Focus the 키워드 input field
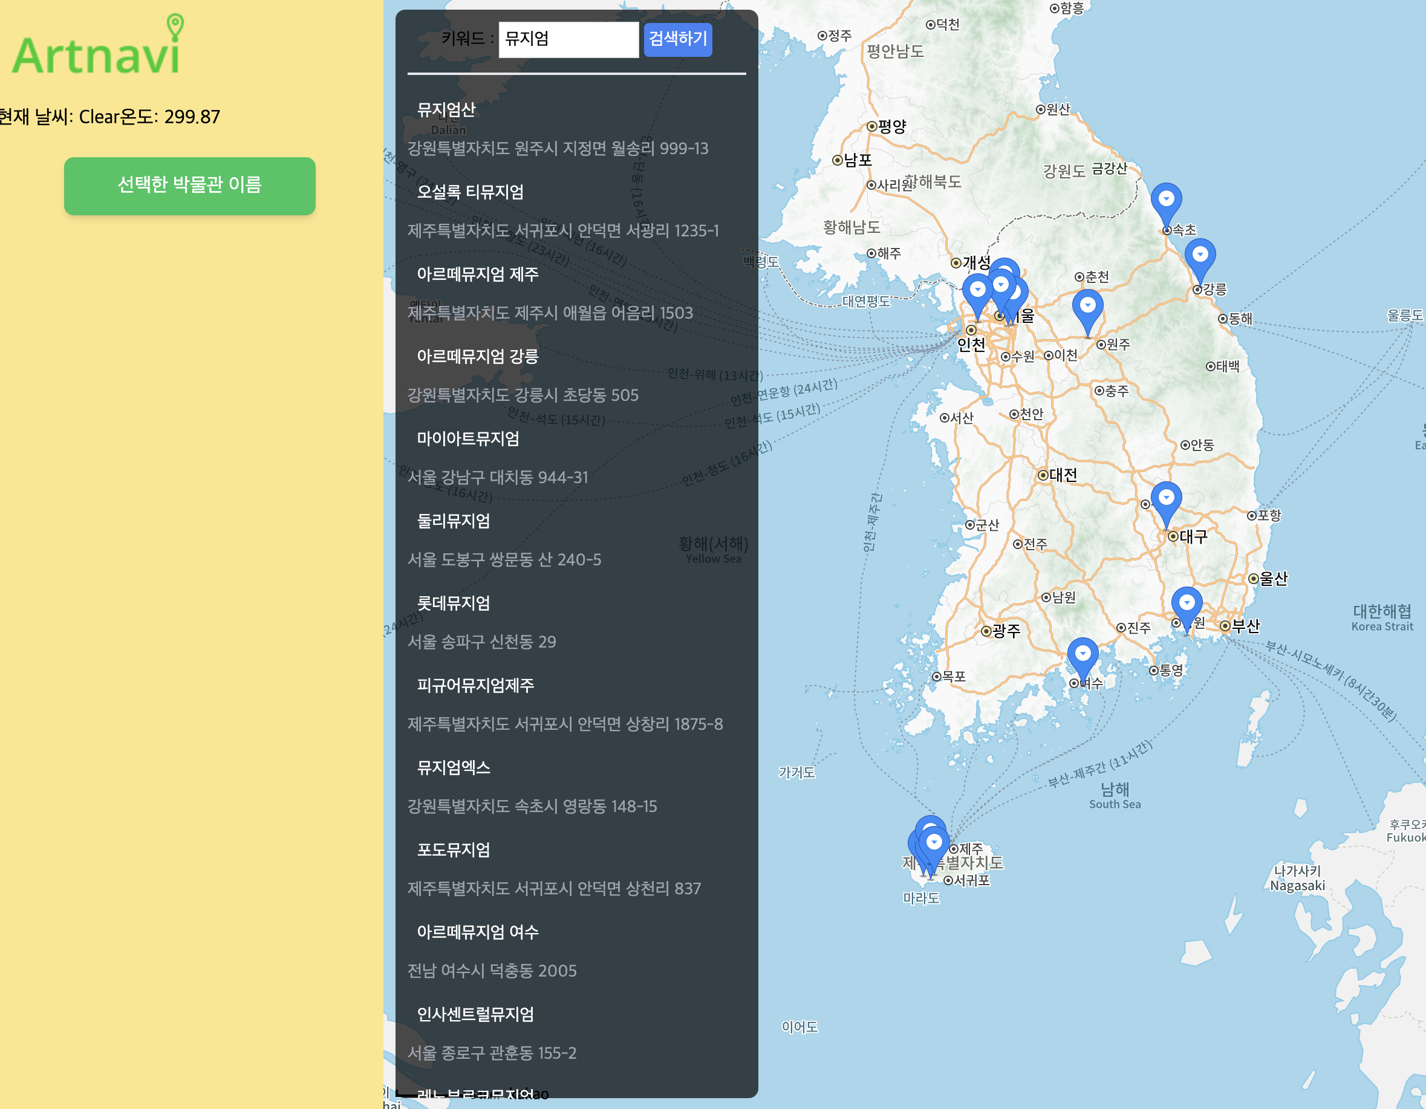1426x1109 pixels. click(568, 39)
